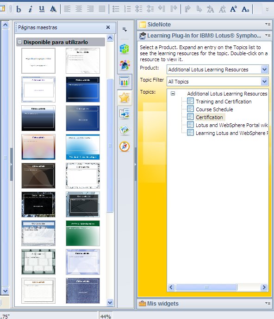Open the photo gallery sidebar icon

tap(125, 130)
